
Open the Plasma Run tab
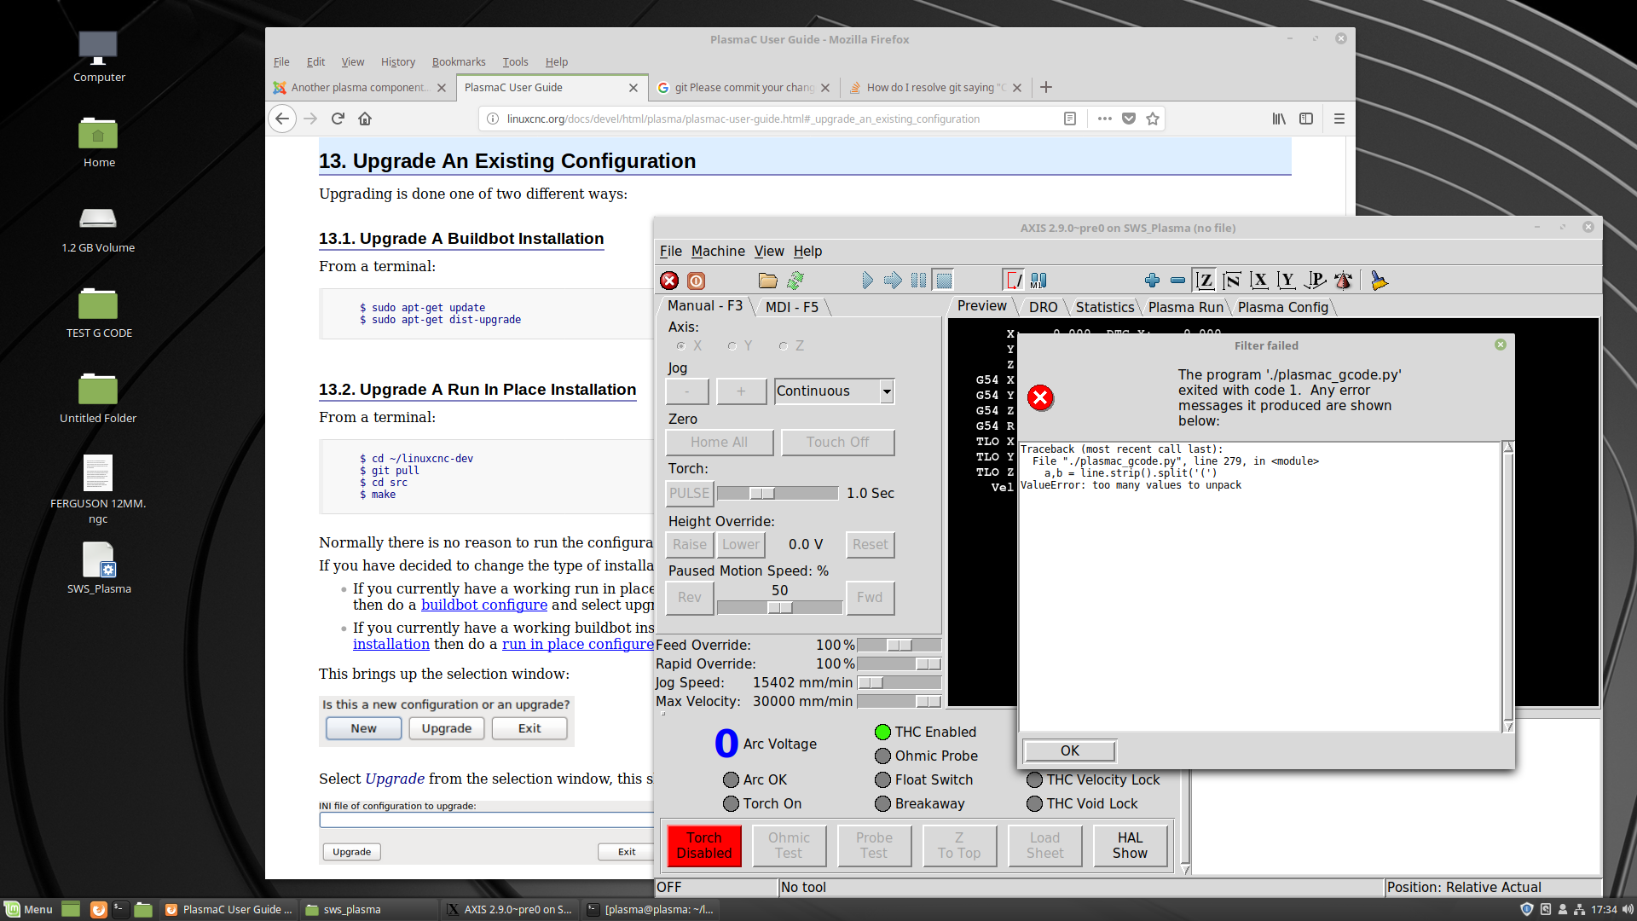[x=1185, y=307]
